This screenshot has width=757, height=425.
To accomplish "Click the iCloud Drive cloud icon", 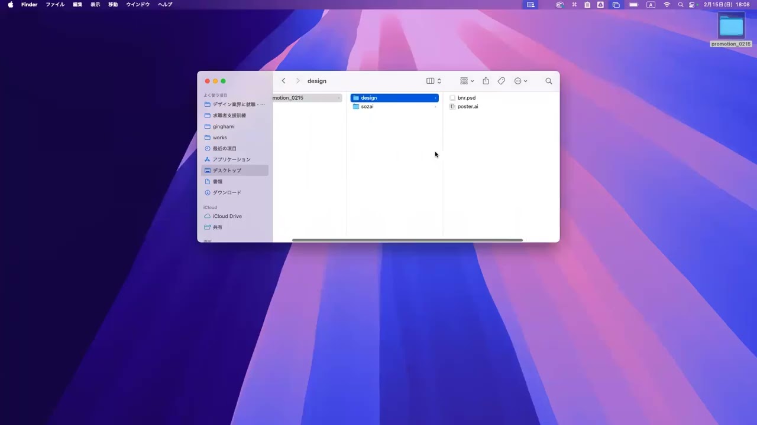I will pyautogui.click(x=207, y=216).
